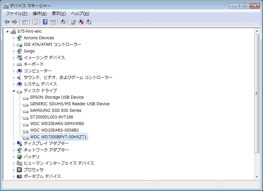This screenshot has width=263, height=191.
Task: Click the b75-hiro-enc computer icon
Action: 13,31
